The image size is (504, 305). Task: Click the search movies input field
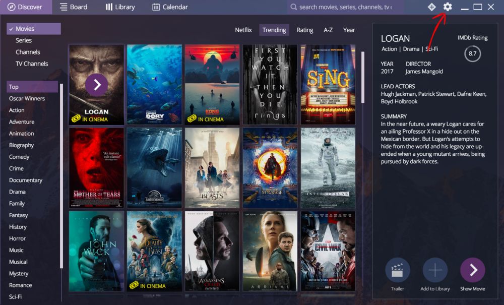[x=346, y=7]
